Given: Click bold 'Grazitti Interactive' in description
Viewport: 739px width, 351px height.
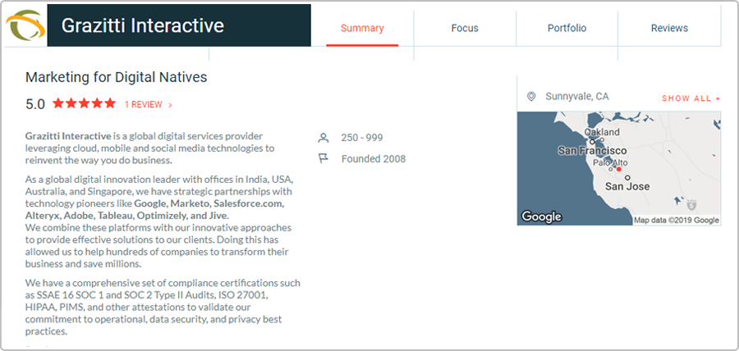Looking at the screenshot, I should pyautogui.click(x=68, y=136).
